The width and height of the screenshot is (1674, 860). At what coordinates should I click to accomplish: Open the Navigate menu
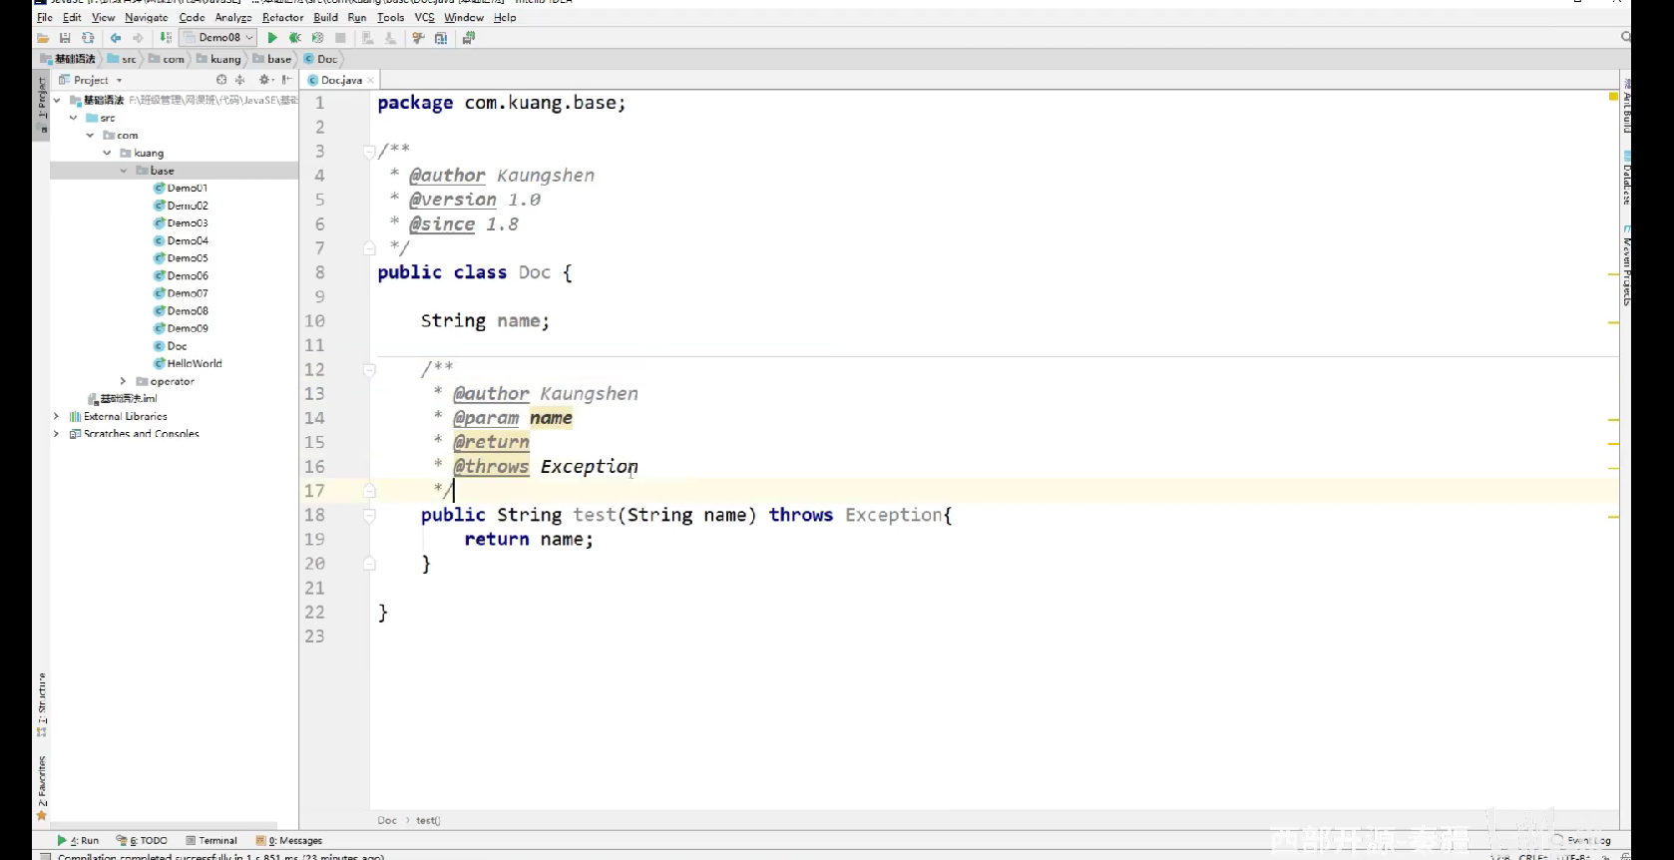(147, 17)
